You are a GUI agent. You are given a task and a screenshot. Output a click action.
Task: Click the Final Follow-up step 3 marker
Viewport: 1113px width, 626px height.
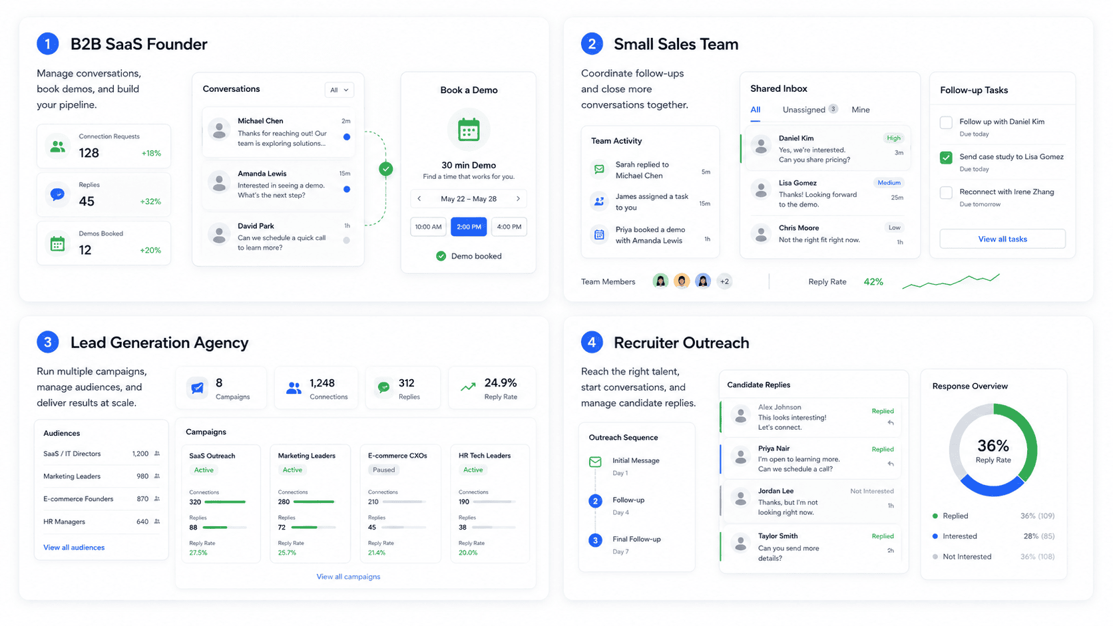coord(596,540)
